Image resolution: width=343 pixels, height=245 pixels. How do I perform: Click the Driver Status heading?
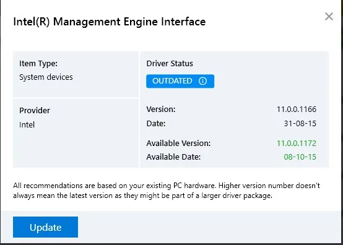pos(170,64)
